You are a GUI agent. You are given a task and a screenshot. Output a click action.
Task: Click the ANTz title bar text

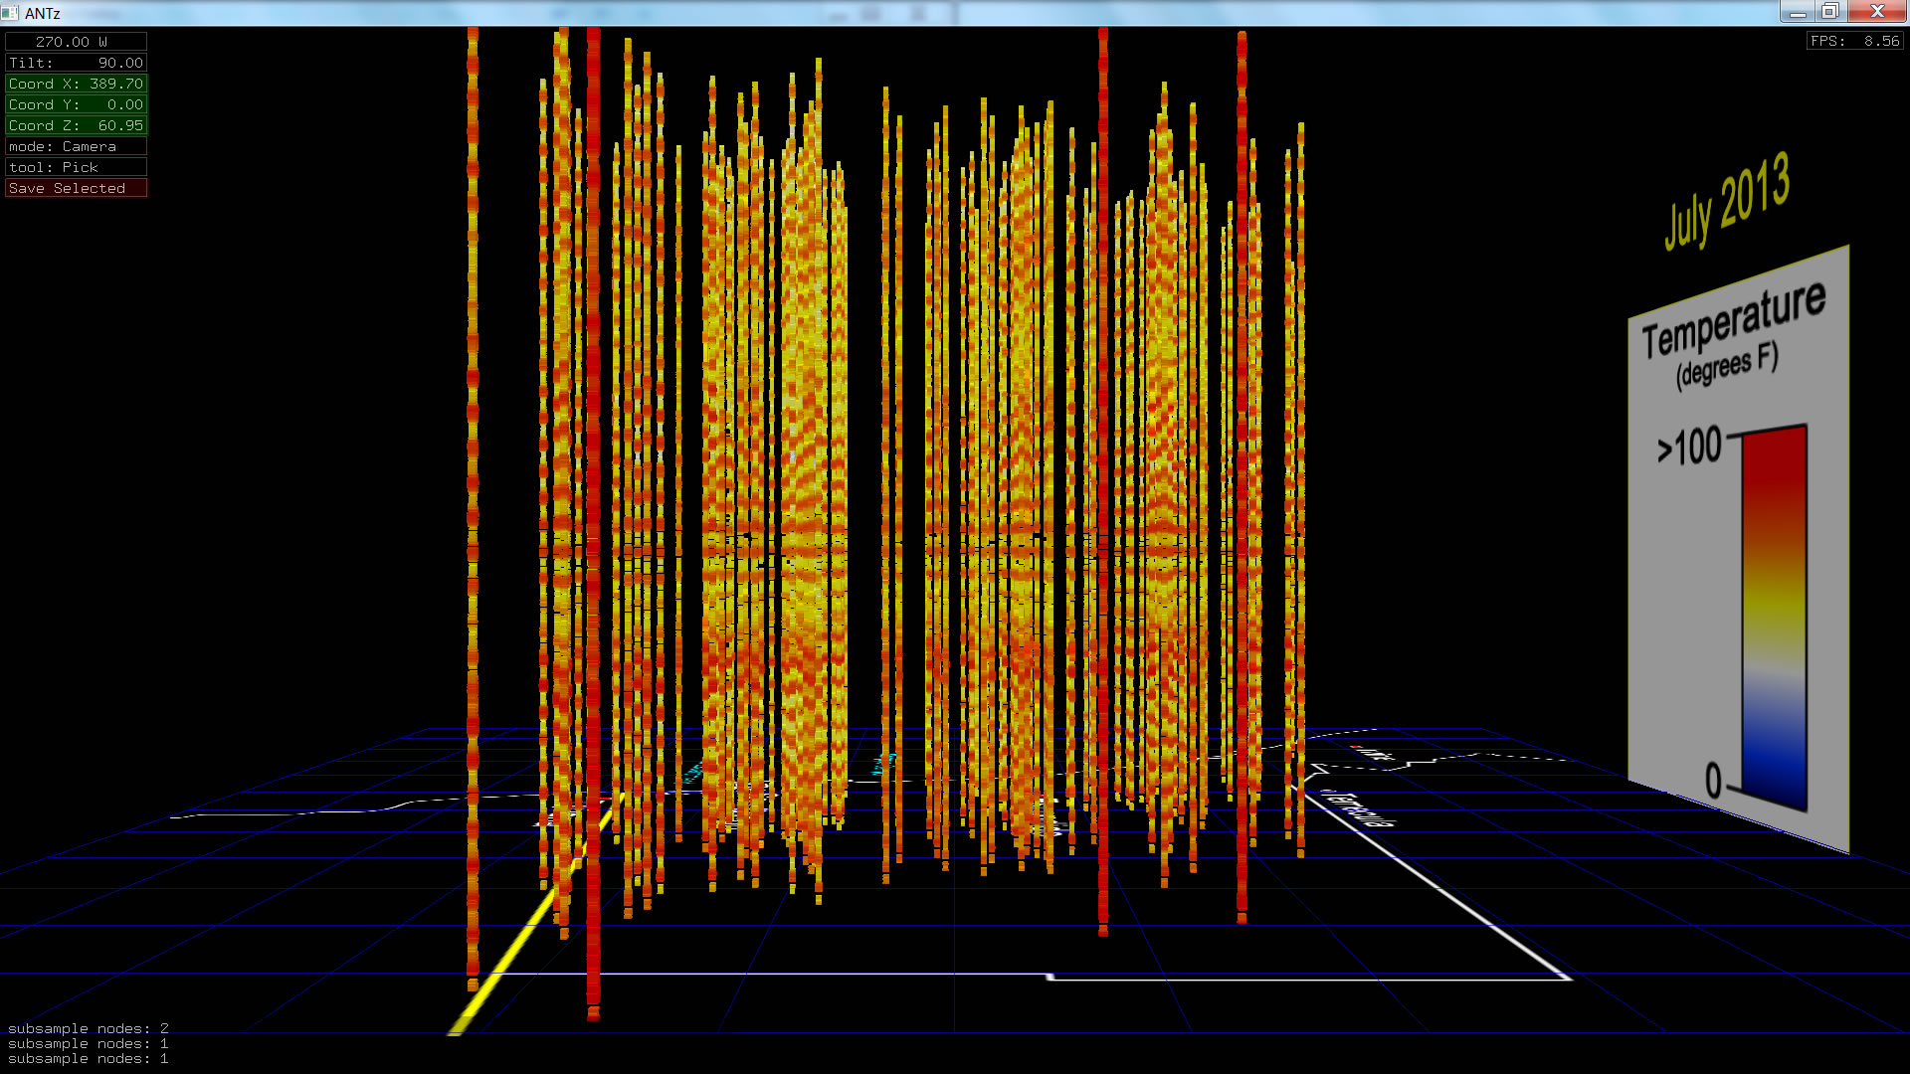(x=42, y=13)
